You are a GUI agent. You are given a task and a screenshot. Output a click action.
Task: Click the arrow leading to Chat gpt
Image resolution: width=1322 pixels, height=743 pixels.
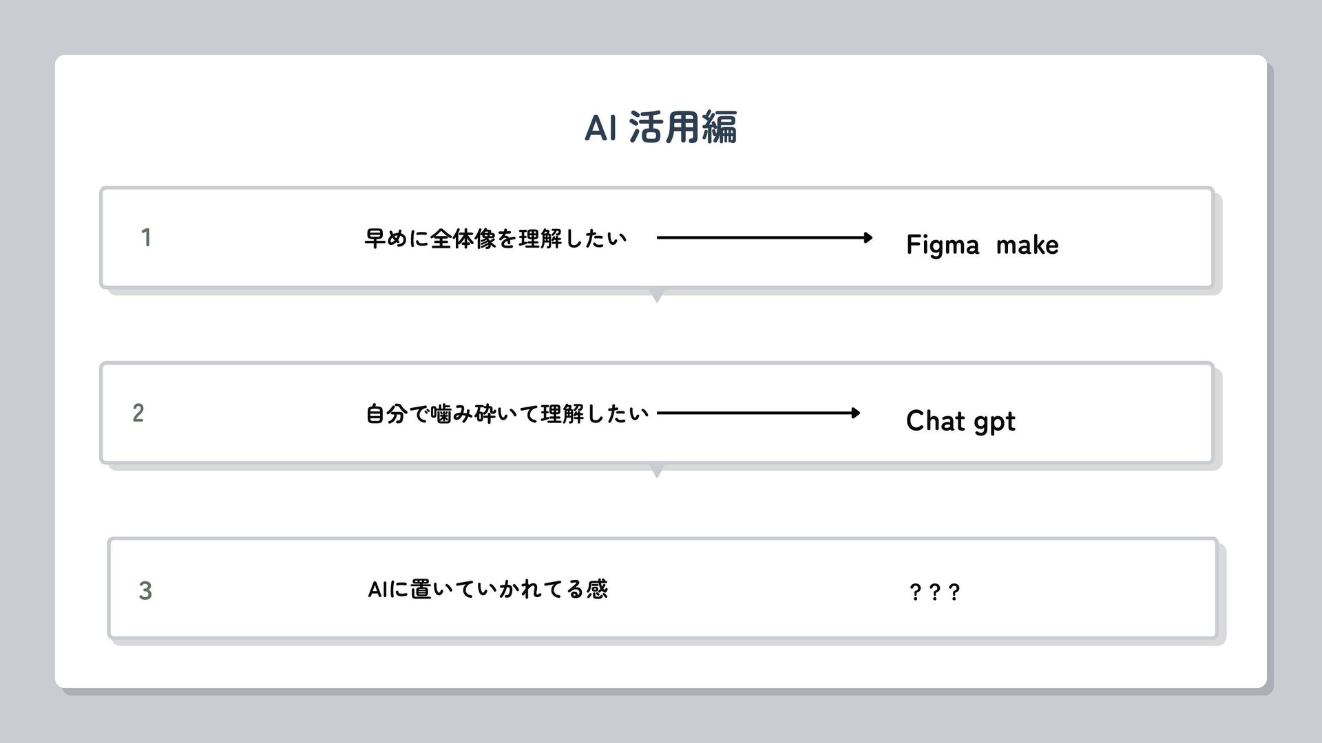(757, 413)
